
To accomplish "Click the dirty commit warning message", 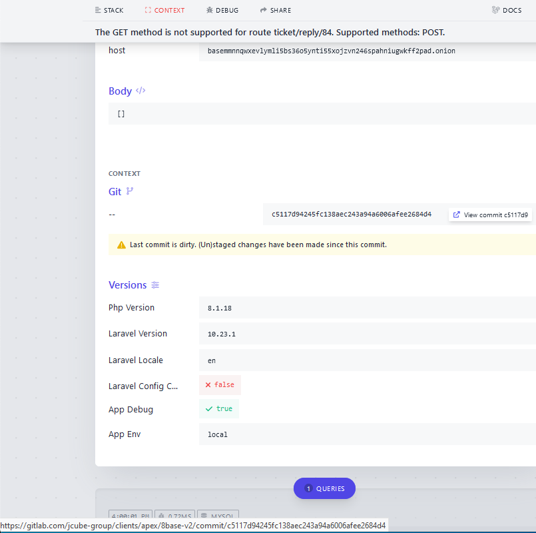I will (258, 245).
